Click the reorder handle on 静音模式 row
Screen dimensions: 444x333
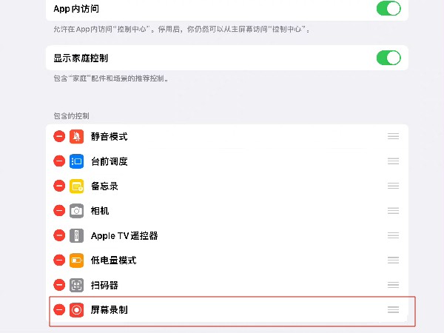pos(394,136)
